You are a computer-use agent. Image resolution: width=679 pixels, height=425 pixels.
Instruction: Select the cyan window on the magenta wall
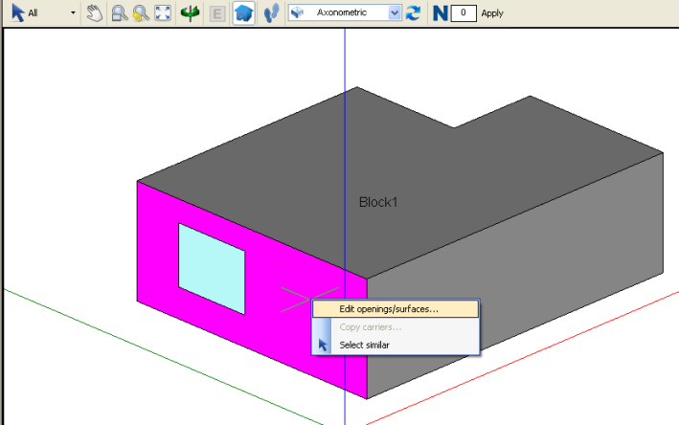(212, 268)
